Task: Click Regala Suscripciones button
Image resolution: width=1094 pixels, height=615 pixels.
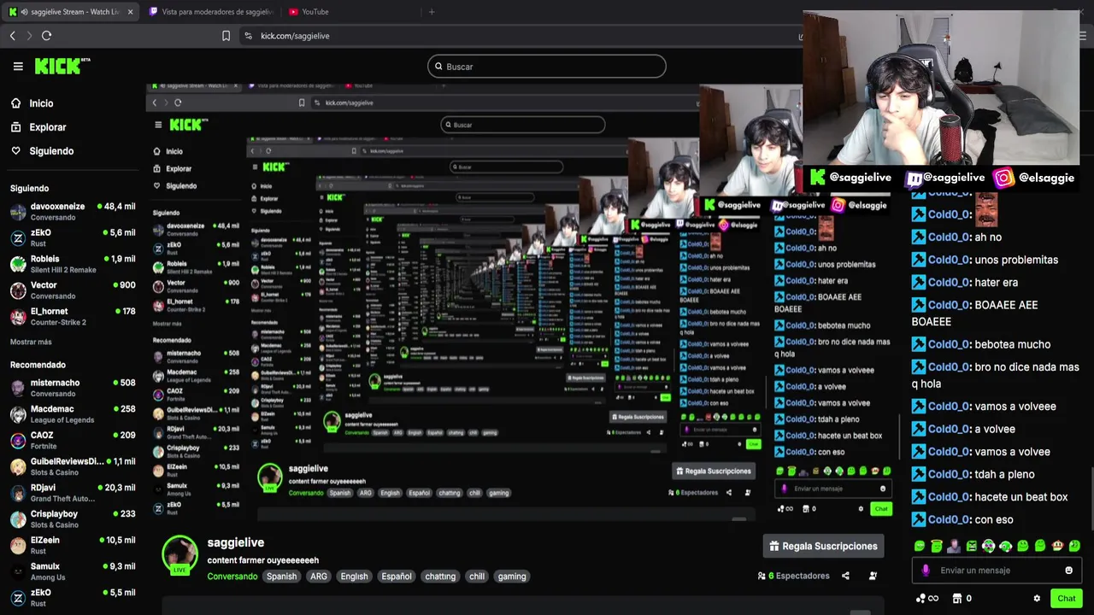Action: pyautogui.click(x=824, y=546)
